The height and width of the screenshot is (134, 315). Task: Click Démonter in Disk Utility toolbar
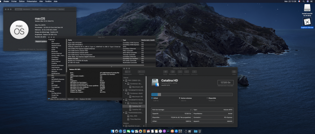(x=194, y=72)
